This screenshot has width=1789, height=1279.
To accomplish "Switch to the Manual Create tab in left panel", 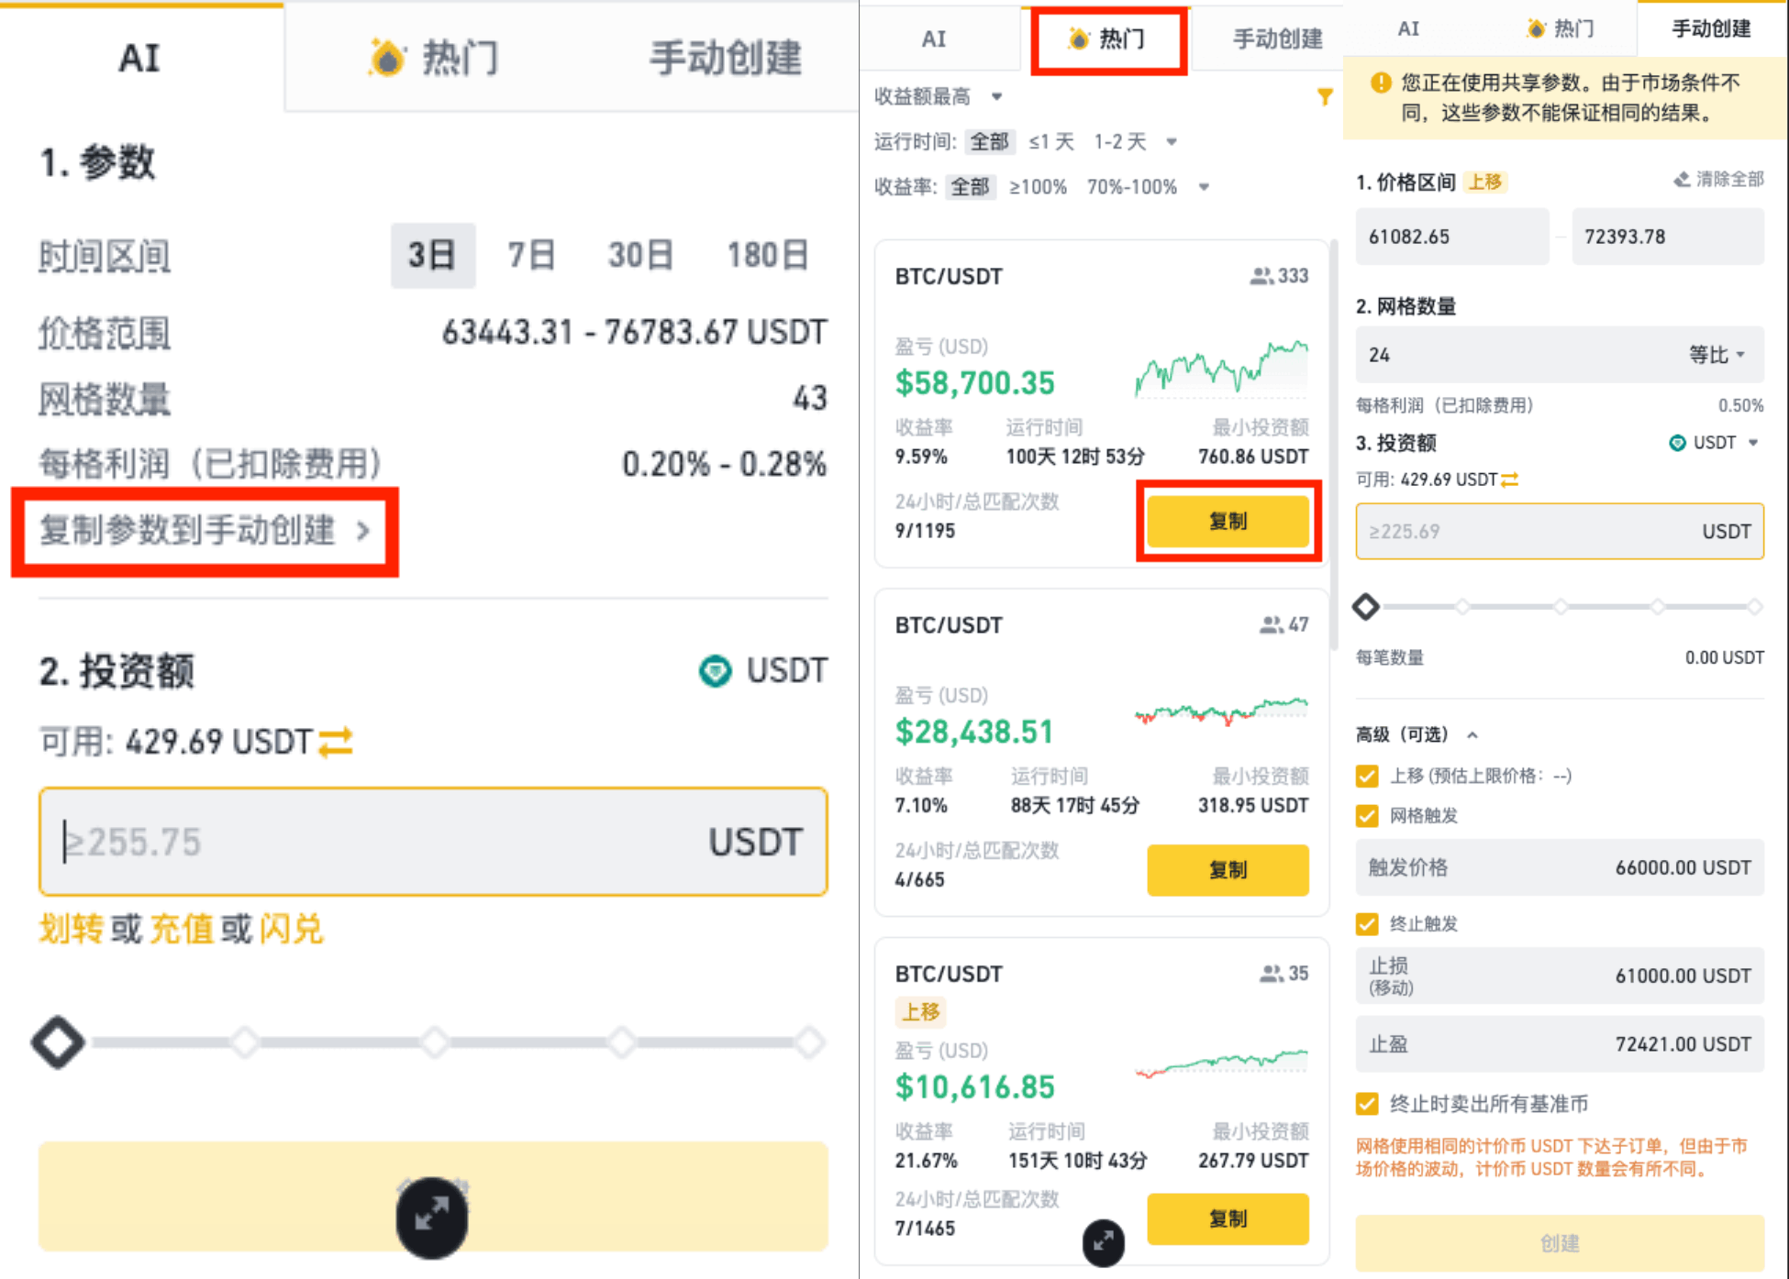I will [x=725, y=59].
